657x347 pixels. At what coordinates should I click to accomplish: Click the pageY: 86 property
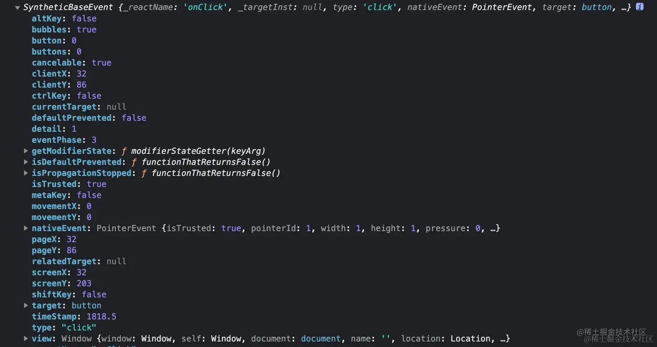pyautogui.click(x=54, y=250)
